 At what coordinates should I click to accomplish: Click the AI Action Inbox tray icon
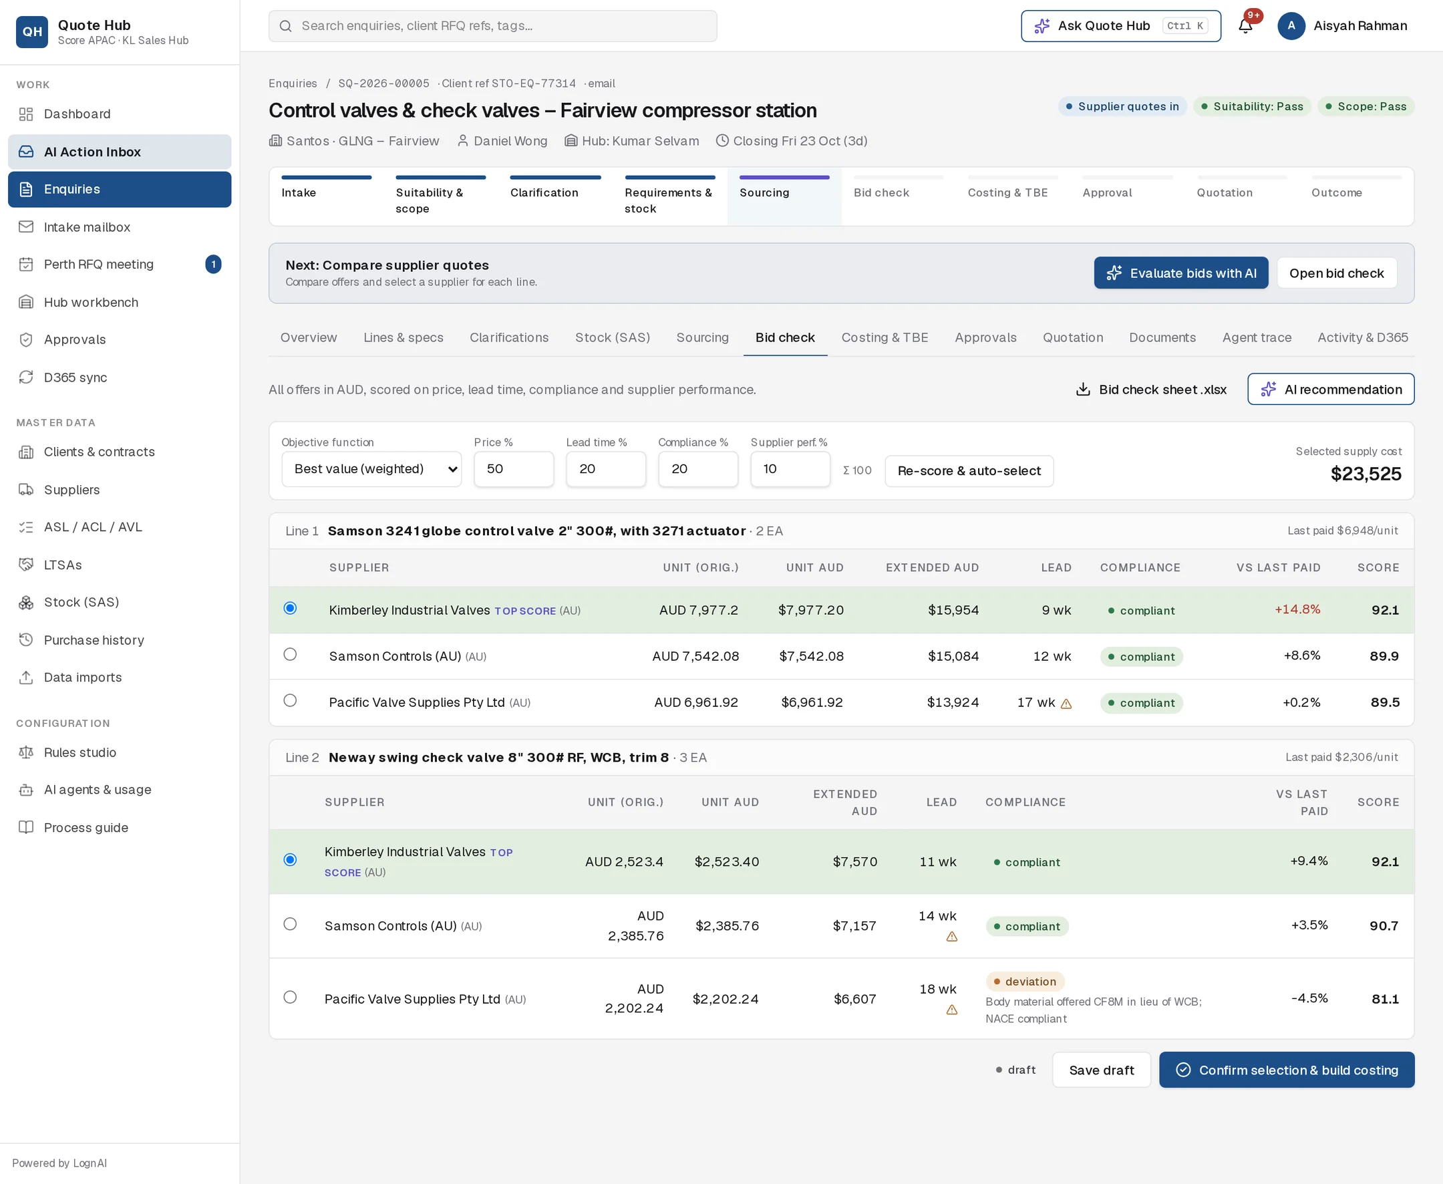[x=26, y=152]
